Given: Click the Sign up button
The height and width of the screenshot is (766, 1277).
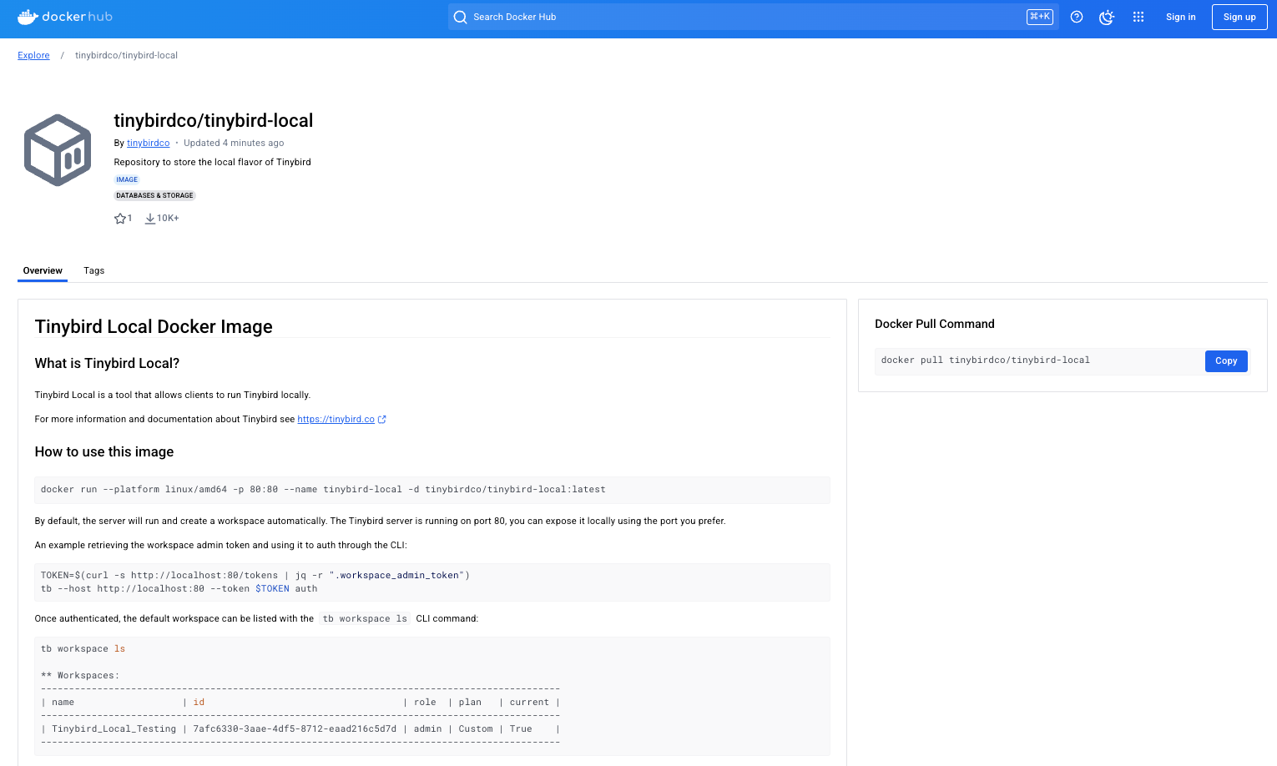Looking at the screenshot, I should tap(1239, 17).
